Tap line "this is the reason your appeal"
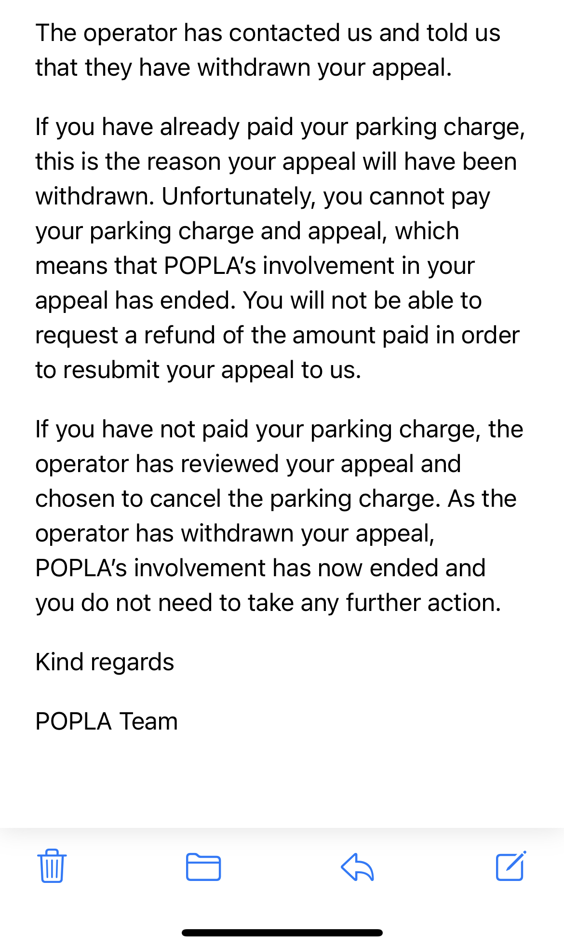Screen dimensions: 564x948 [x=276, y=162]
